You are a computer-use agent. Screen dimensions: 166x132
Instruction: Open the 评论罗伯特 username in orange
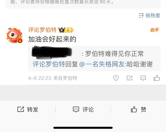(x=42, y=30)
